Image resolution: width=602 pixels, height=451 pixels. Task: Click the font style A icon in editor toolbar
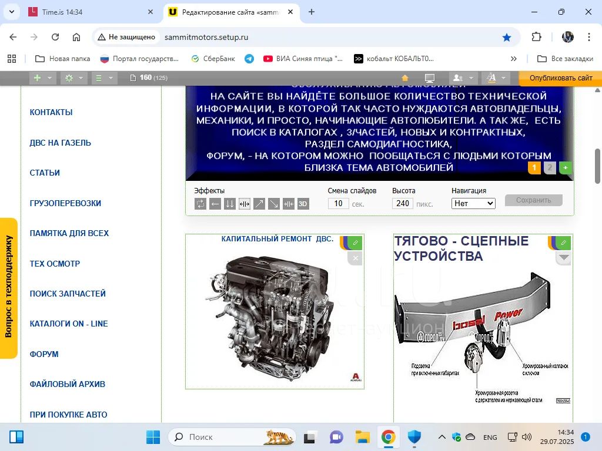(491, 78)
